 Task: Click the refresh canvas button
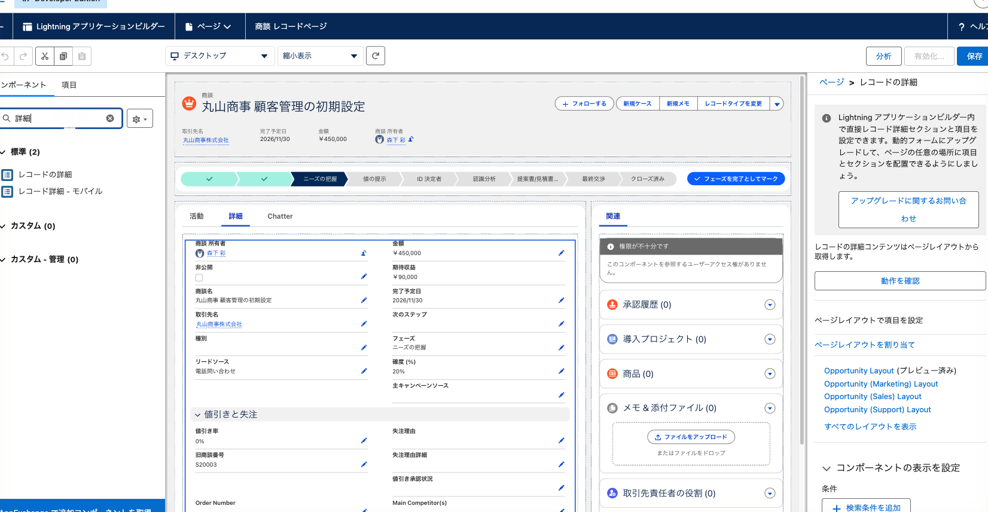(x=375, y=56)
